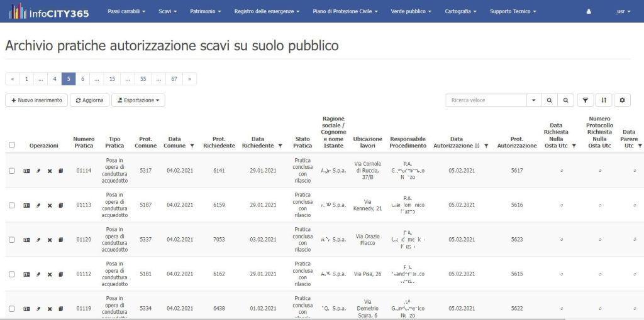Open the Scavi dropdown menu
This screenshot has height=320, width=644.
click(167, 11)
